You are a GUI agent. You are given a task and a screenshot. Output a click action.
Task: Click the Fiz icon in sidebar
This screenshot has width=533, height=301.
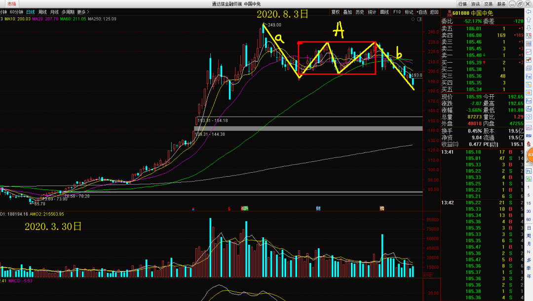pyautogui.click(x=529, y=101)
